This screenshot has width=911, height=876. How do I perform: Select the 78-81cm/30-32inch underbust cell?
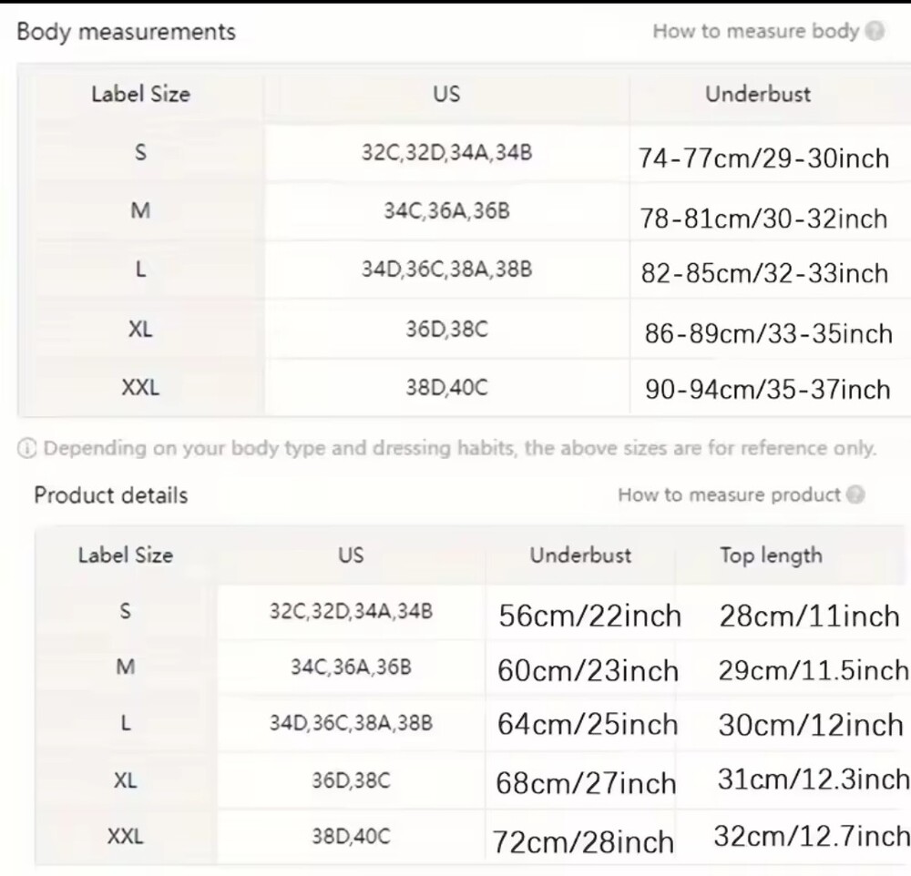click(x=763, y=219)
